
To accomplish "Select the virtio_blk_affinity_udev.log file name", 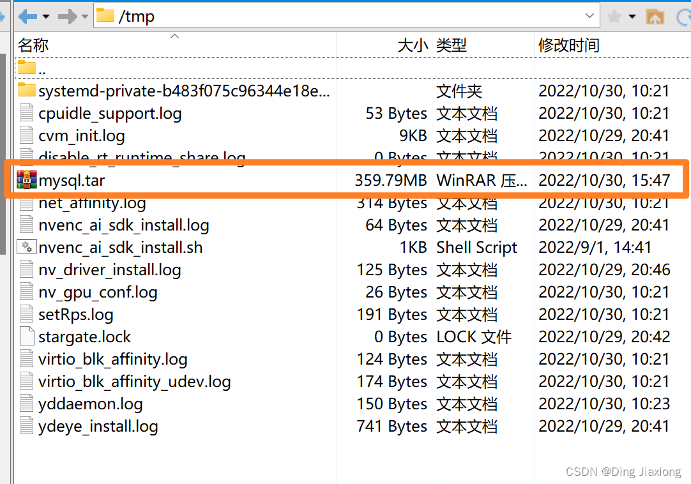I will [134, 382].
